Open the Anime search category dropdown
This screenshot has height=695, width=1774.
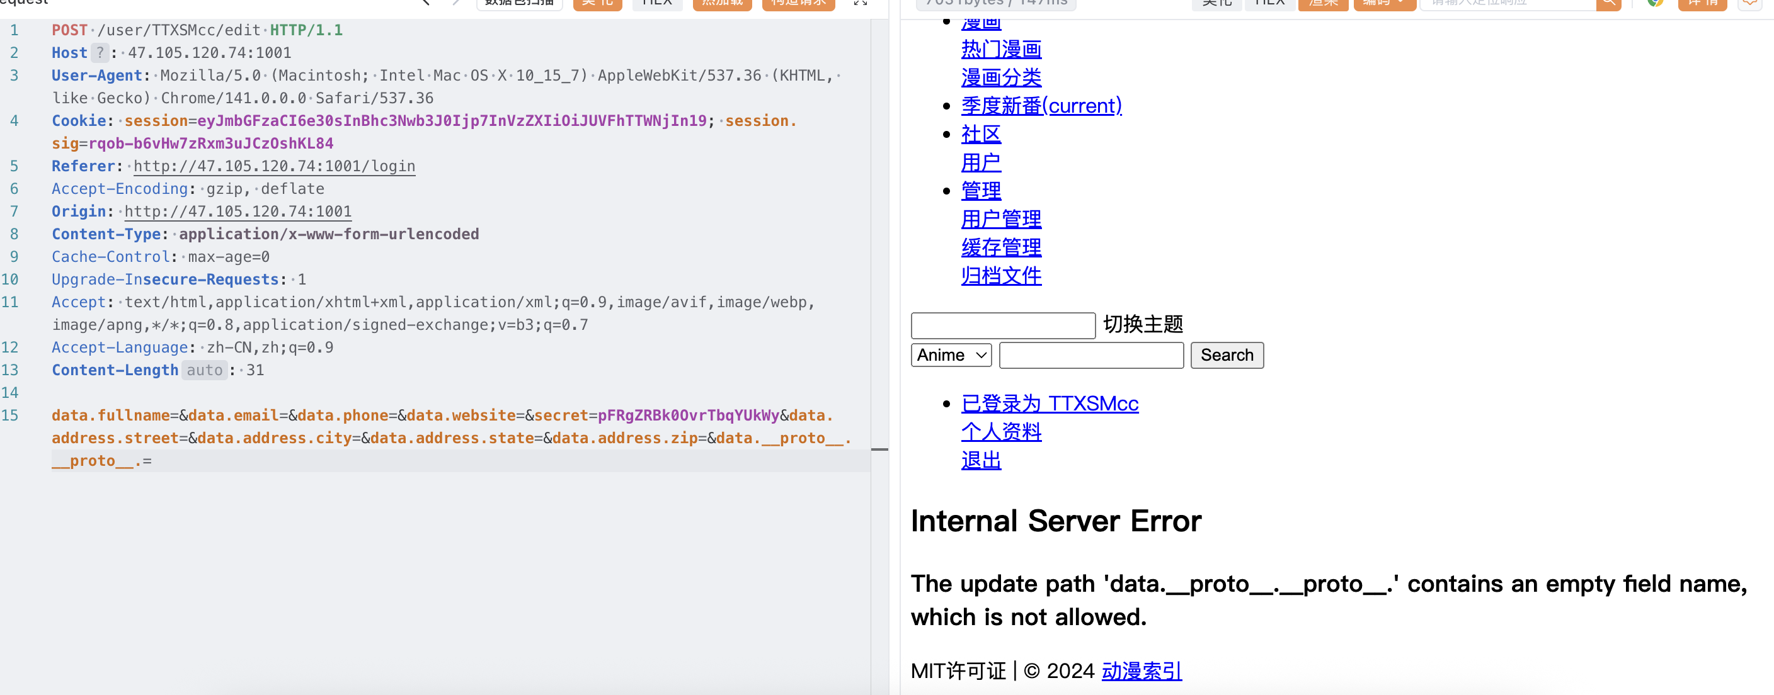point(951,355)
